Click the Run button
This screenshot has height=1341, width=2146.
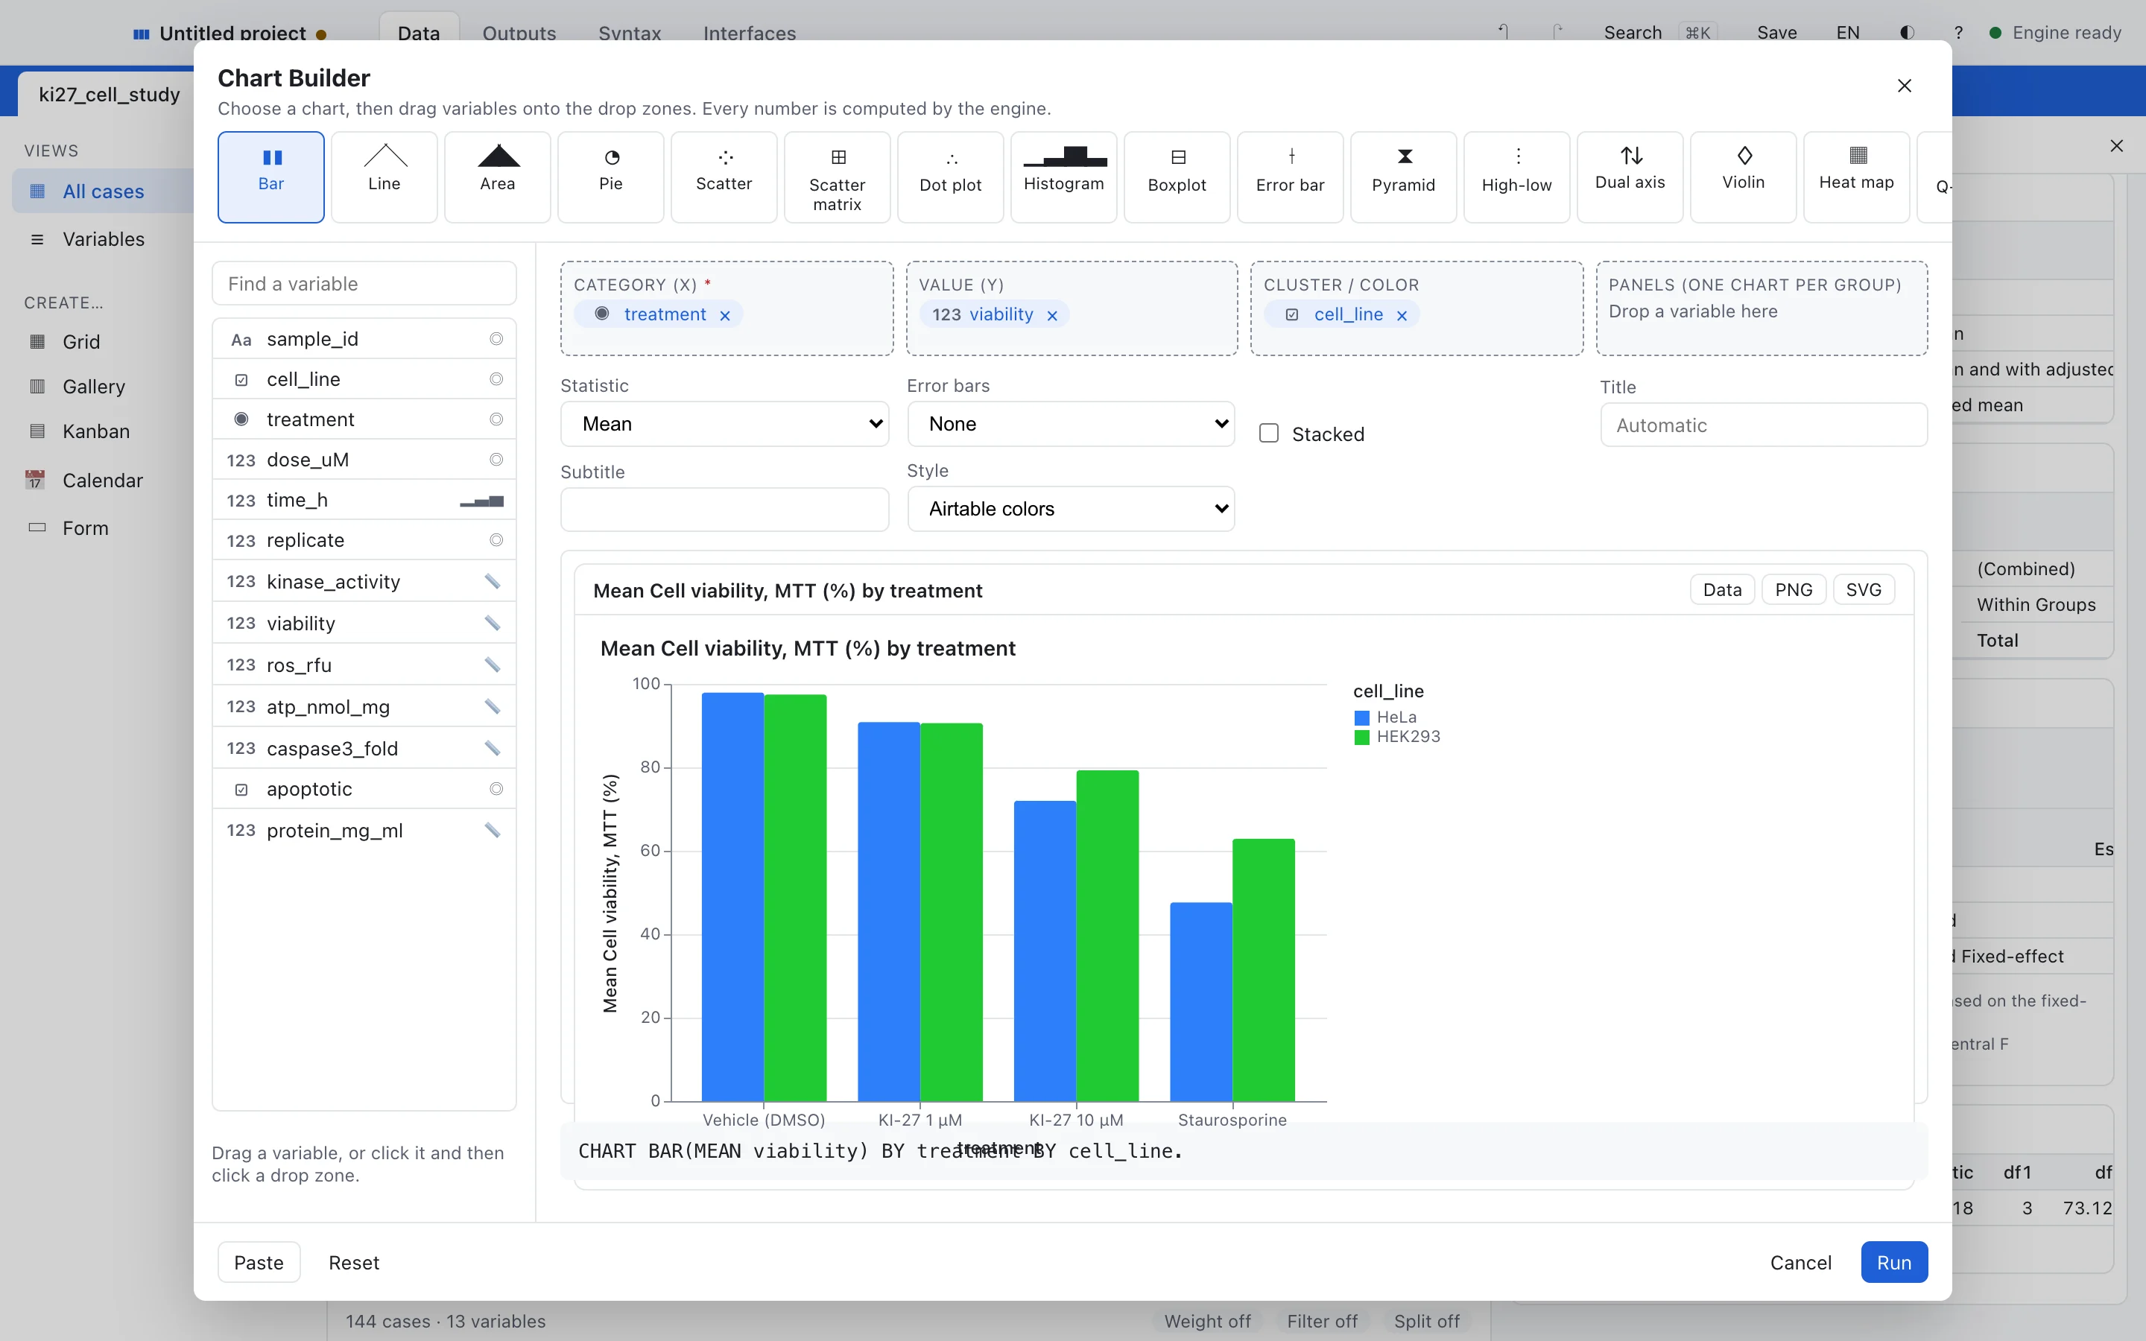1893,1262
